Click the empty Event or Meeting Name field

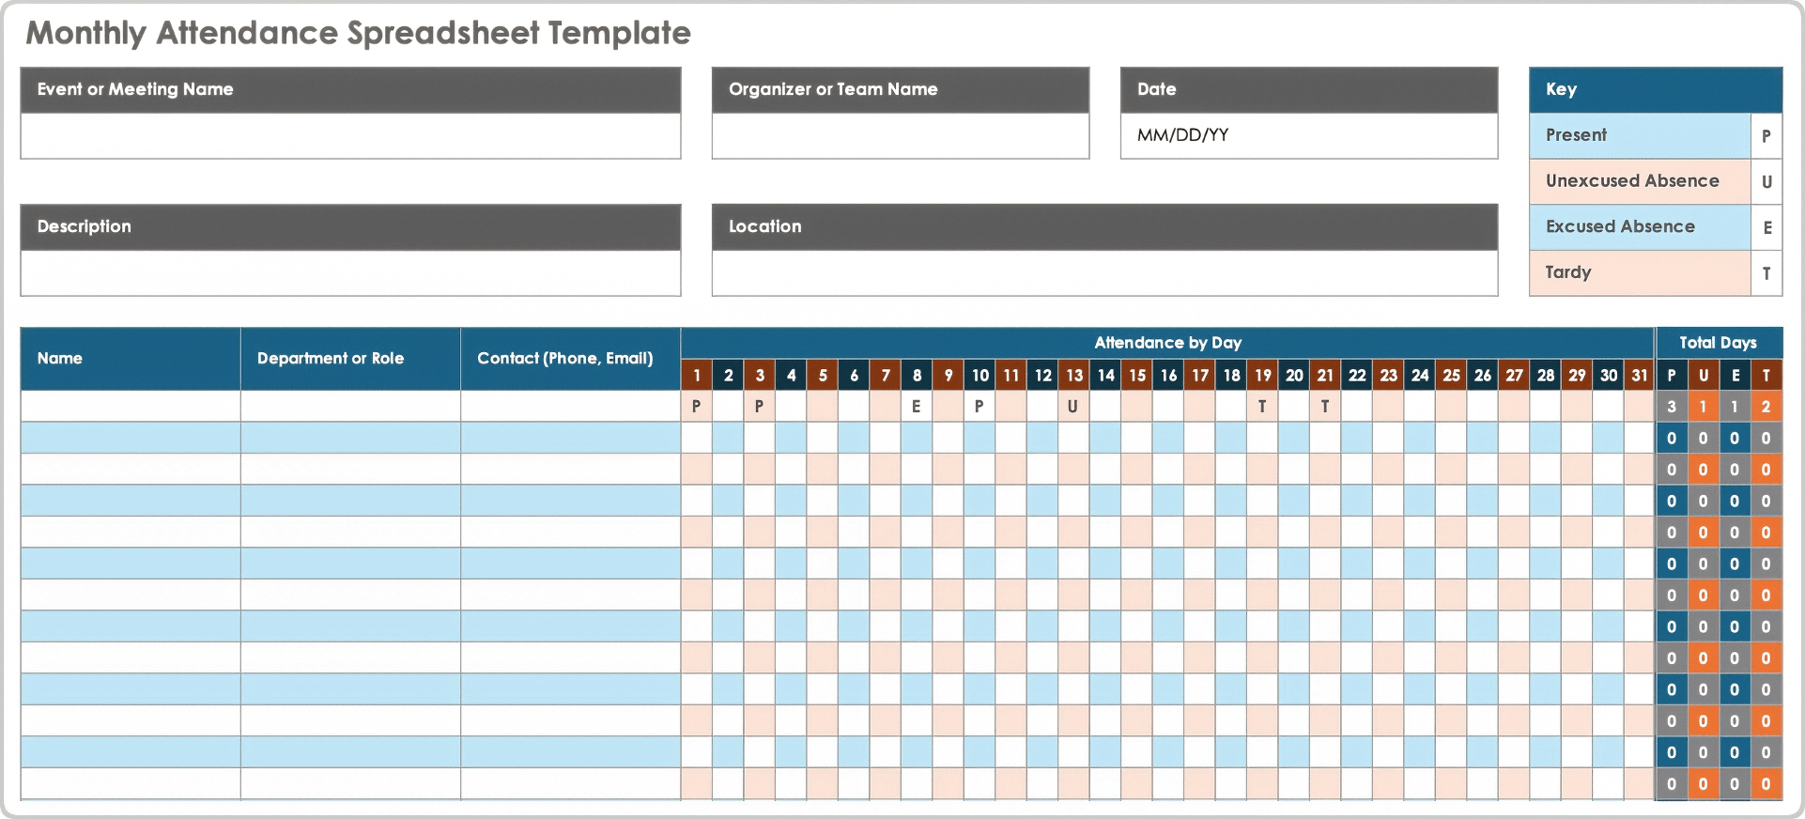click(350, 136)
